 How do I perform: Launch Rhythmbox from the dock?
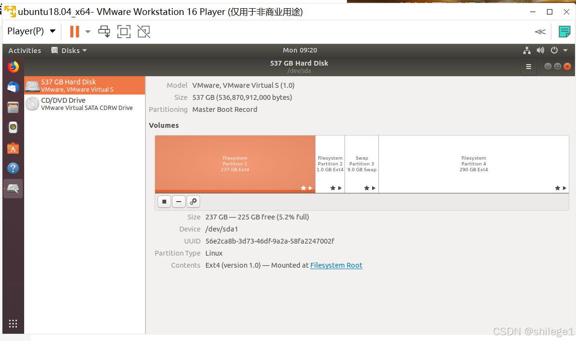point(13,128)
